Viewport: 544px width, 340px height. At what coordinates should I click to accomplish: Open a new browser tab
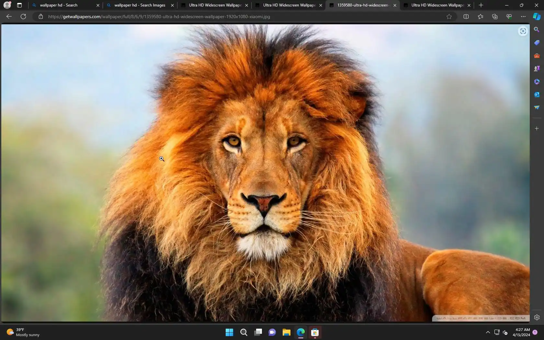(481, 5)
